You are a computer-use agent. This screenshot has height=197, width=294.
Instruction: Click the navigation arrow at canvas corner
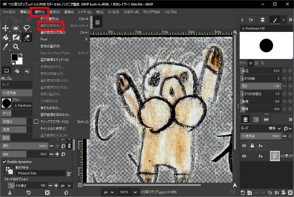(235, 185)
